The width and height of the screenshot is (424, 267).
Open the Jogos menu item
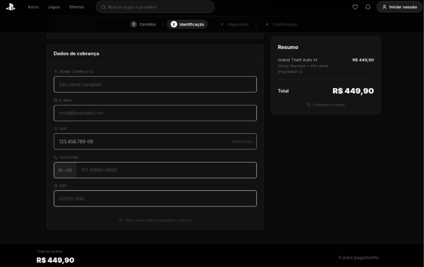point(54,7)
